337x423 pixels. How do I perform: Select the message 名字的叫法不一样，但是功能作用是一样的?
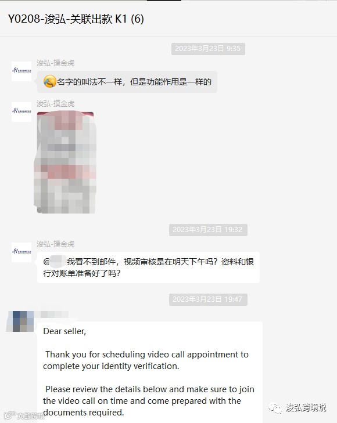click(127, 82)
